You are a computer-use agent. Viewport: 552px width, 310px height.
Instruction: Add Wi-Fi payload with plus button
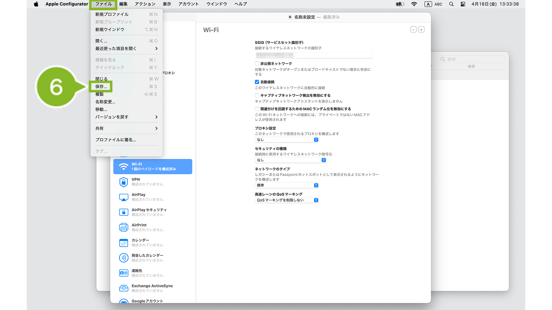pos(421,29)
